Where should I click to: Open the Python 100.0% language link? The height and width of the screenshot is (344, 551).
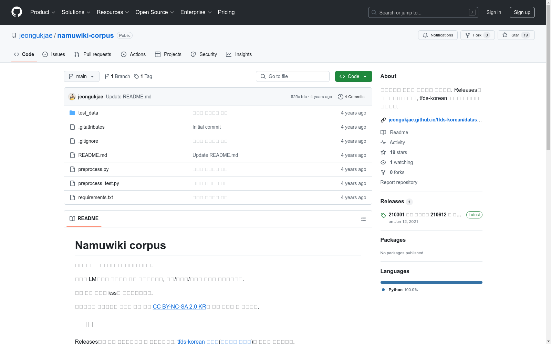[x=400, y=290]
